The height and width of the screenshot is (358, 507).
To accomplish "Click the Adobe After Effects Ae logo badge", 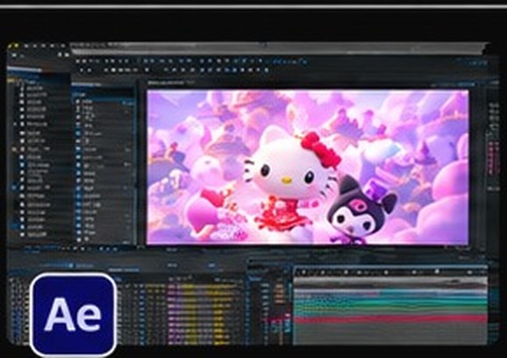I will [x=74, y=315].
